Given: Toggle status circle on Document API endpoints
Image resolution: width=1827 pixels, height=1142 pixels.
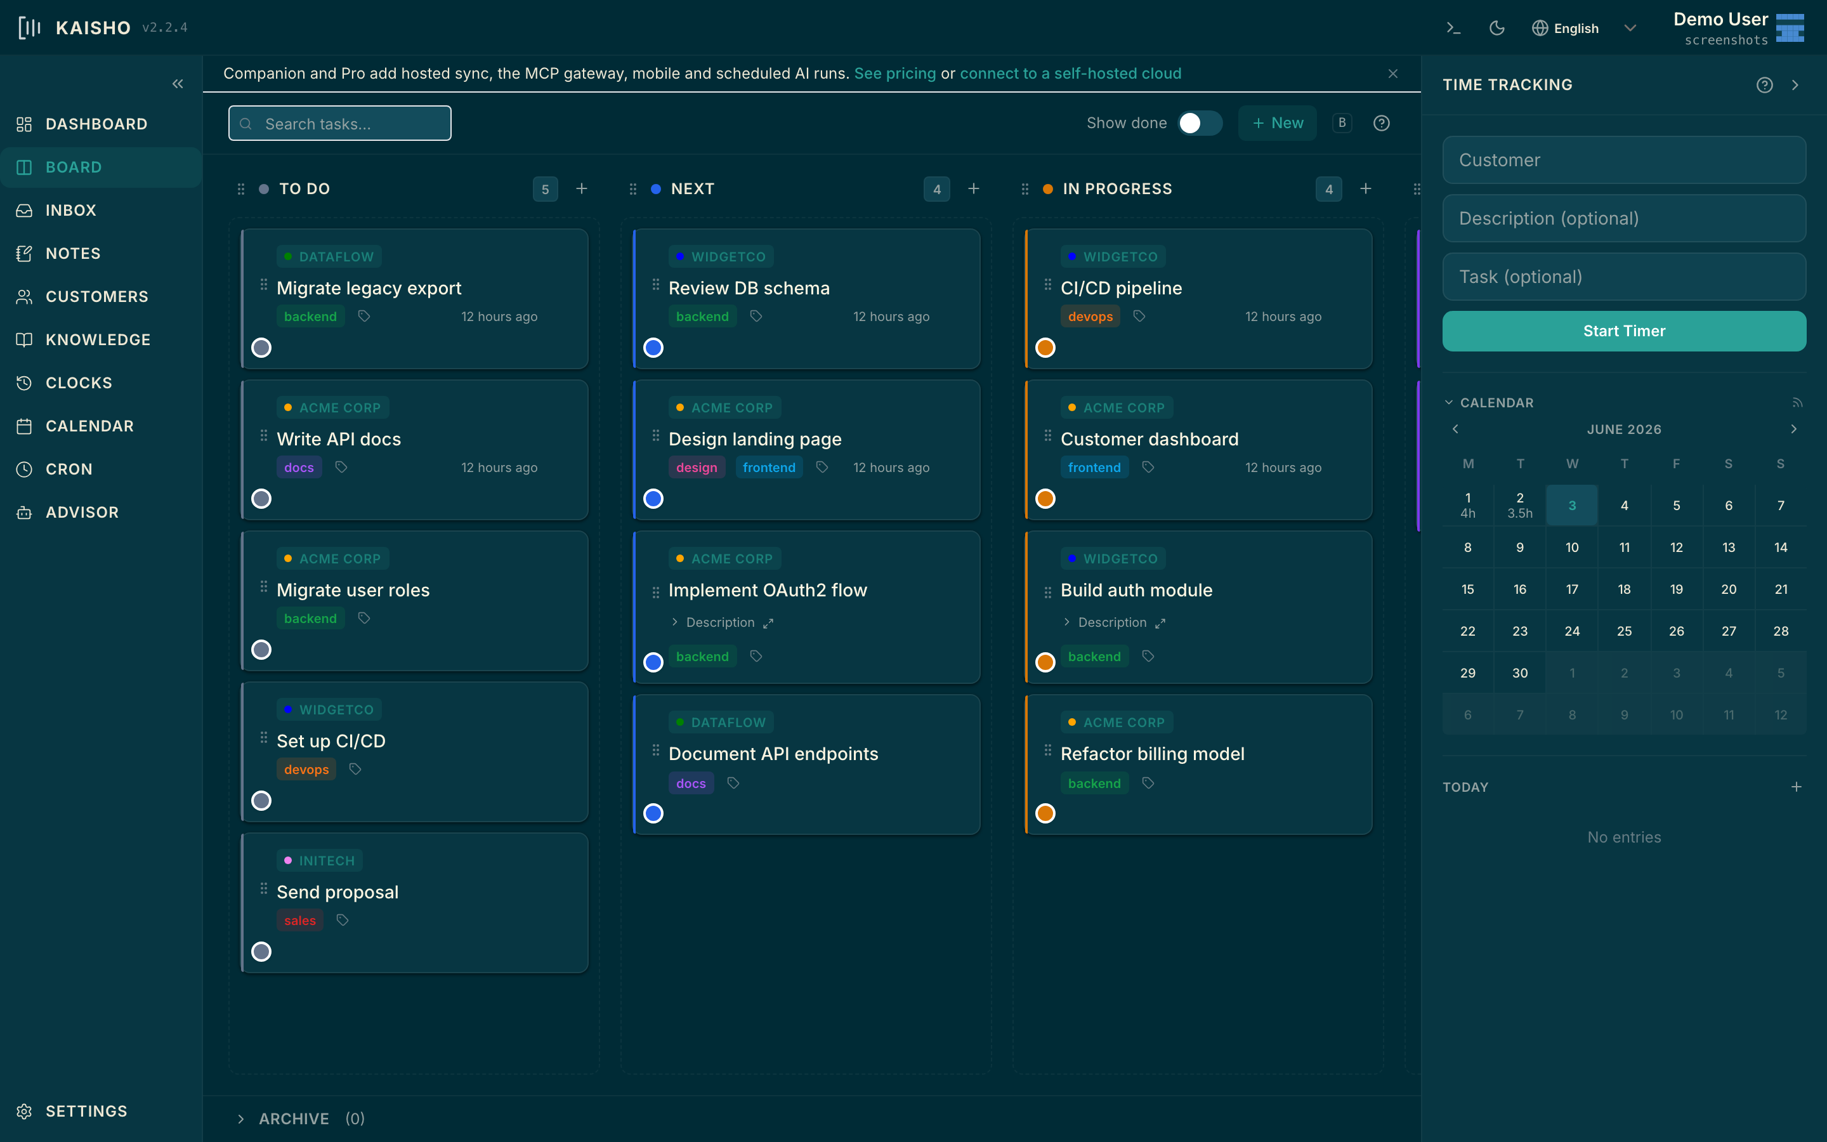Looking at the screenshot, I should [x=653, y=813].
